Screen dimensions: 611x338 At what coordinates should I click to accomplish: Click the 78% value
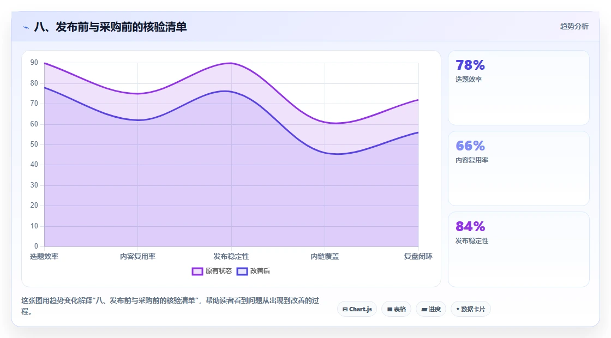(470, 65)
